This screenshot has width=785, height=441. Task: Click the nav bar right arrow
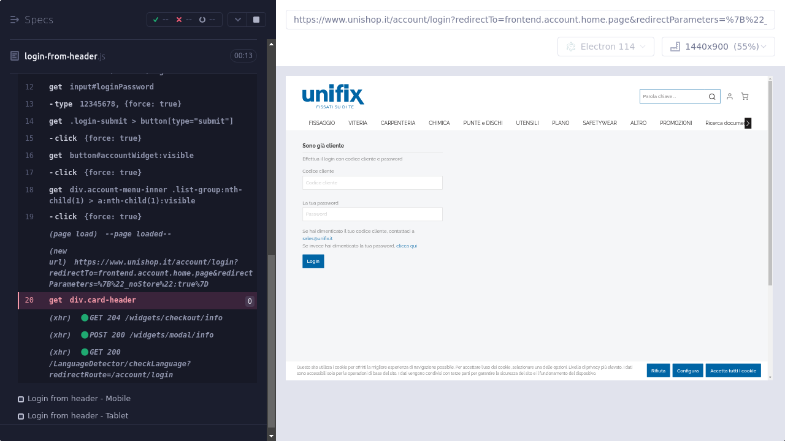(748, 123)
